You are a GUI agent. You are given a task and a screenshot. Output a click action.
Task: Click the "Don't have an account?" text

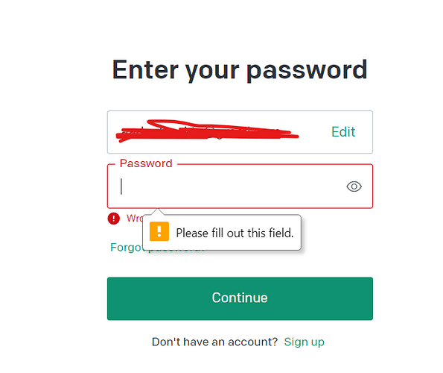(x=214, y=342)
